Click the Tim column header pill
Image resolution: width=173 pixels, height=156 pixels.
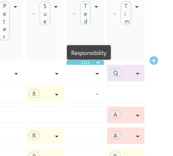pyautogui.click(x=126, y=13)
